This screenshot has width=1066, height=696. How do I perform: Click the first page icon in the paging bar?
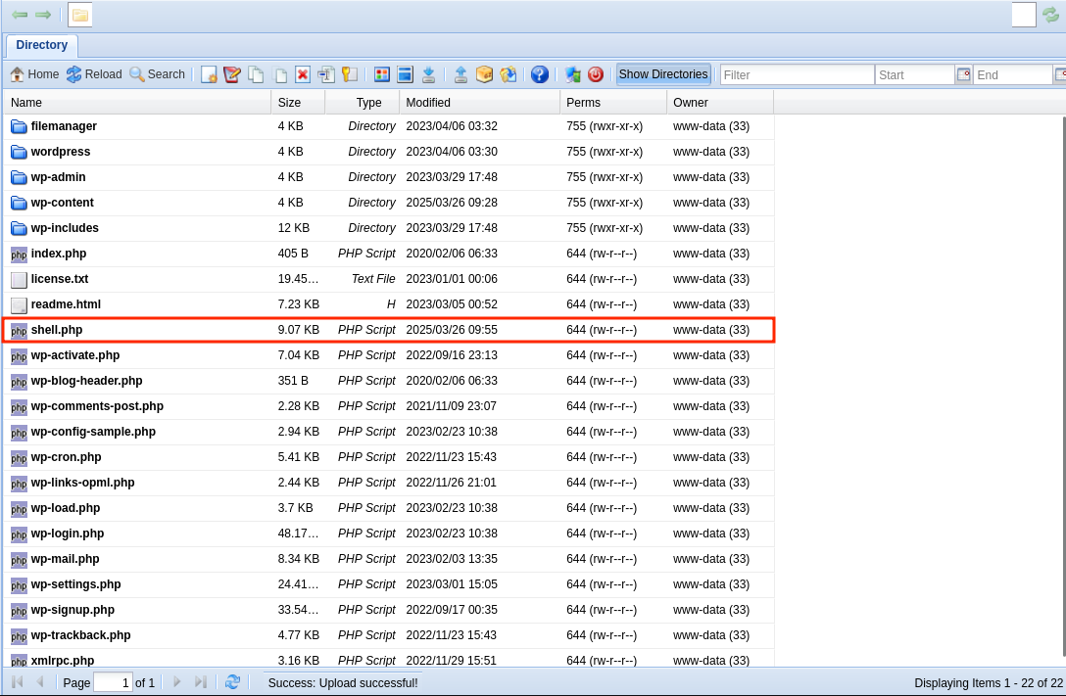click(x=18, y=681)
